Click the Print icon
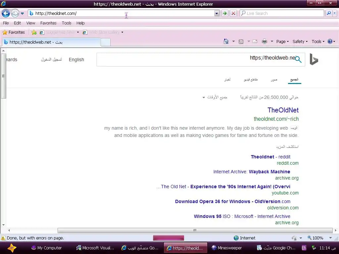Viewport: 339px width, 254px height. point(265,41)
